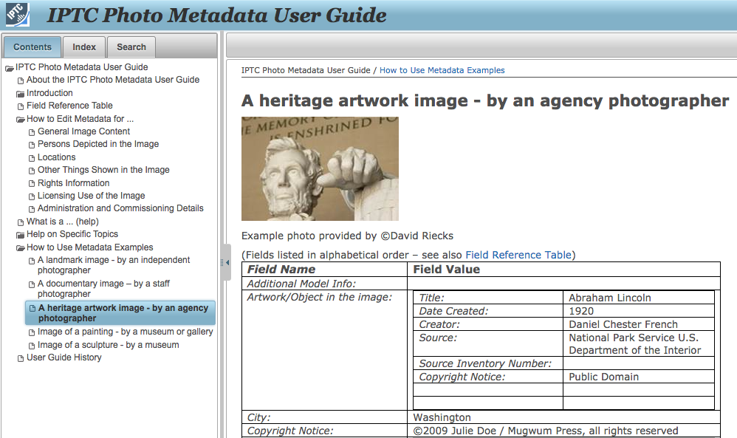Click the IPTC logo in the header

click(x=18, y=15)
